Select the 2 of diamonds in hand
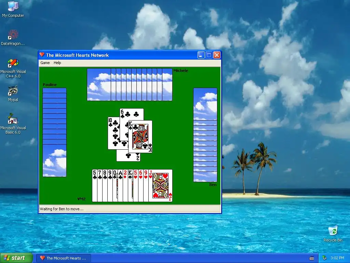The height and width of the screenshot is (263, 350). pyautogui.click(x=125, y=186)
